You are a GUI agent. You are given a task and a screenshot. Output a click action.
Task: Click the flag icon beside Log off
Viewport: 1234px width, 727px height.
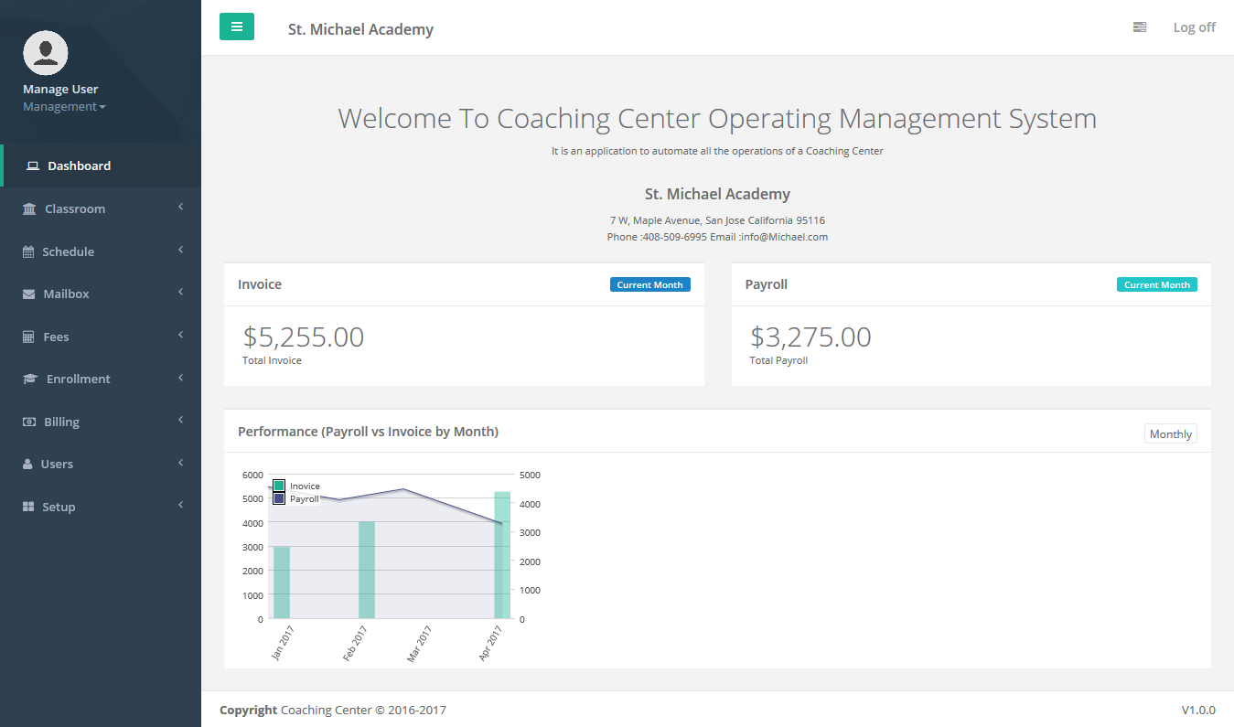click(1139, 27)
